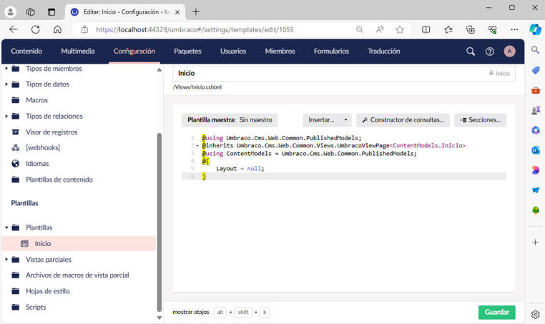545x324 pixels.
Task: Open Umbraco search magnifier icon
Action: 471,51
